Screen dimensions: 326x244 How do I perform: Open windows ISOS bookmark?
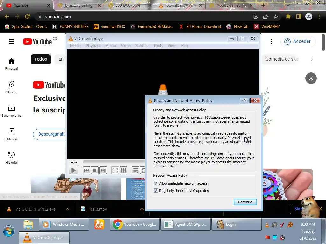point(110,27)
